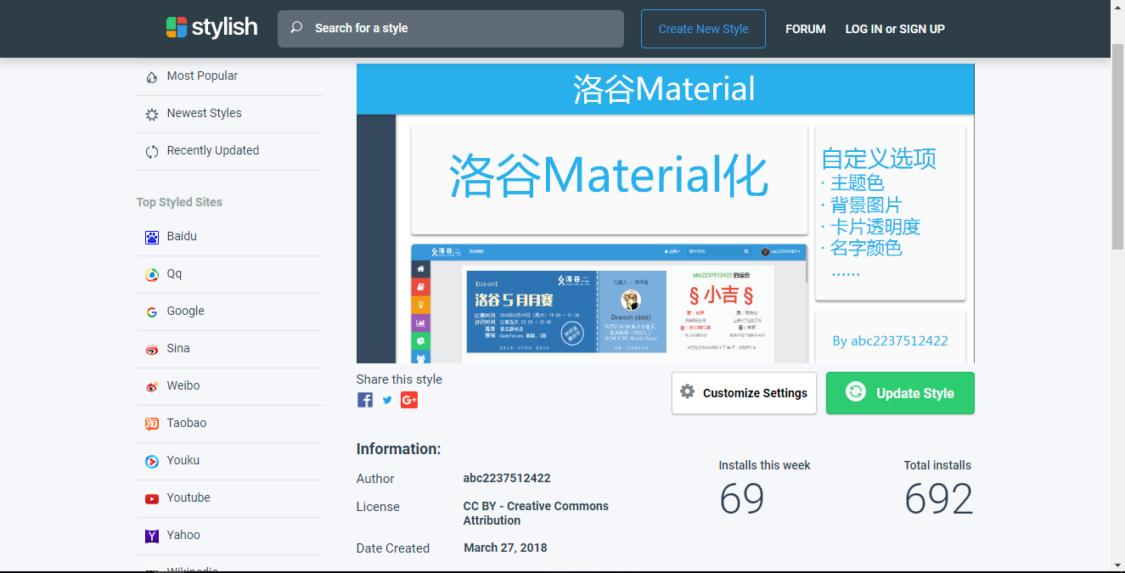Image resolution: width=1125 pixels, height=573 pixels.
Task: Click the Update Style button
Action: pos(900,393)
